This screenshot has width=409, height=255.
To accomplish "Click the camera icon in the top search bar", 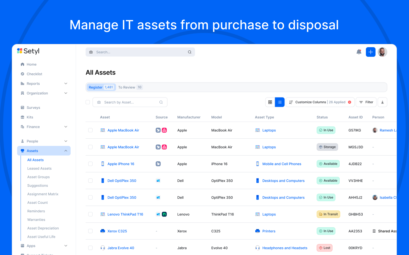I will click(x=91, y=52).
